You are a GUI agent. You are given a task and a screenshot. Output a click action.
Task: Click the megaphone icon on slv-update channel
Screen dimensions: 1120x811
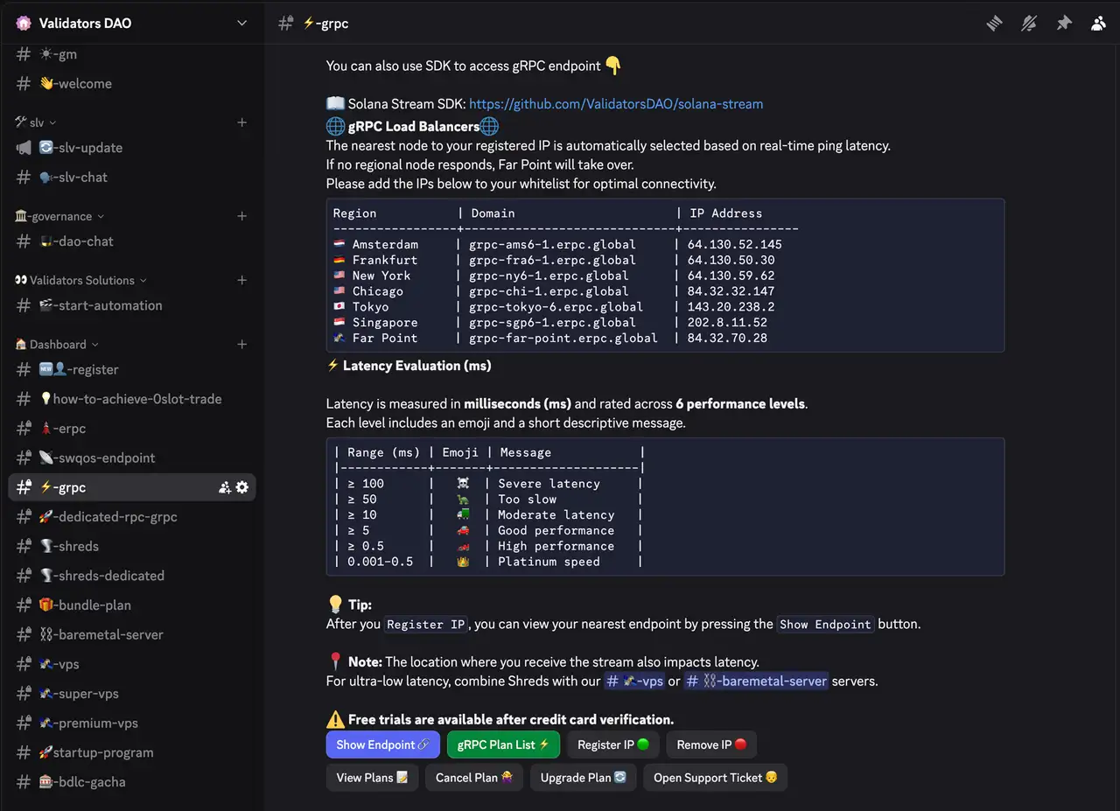click(x=23, y=147)
